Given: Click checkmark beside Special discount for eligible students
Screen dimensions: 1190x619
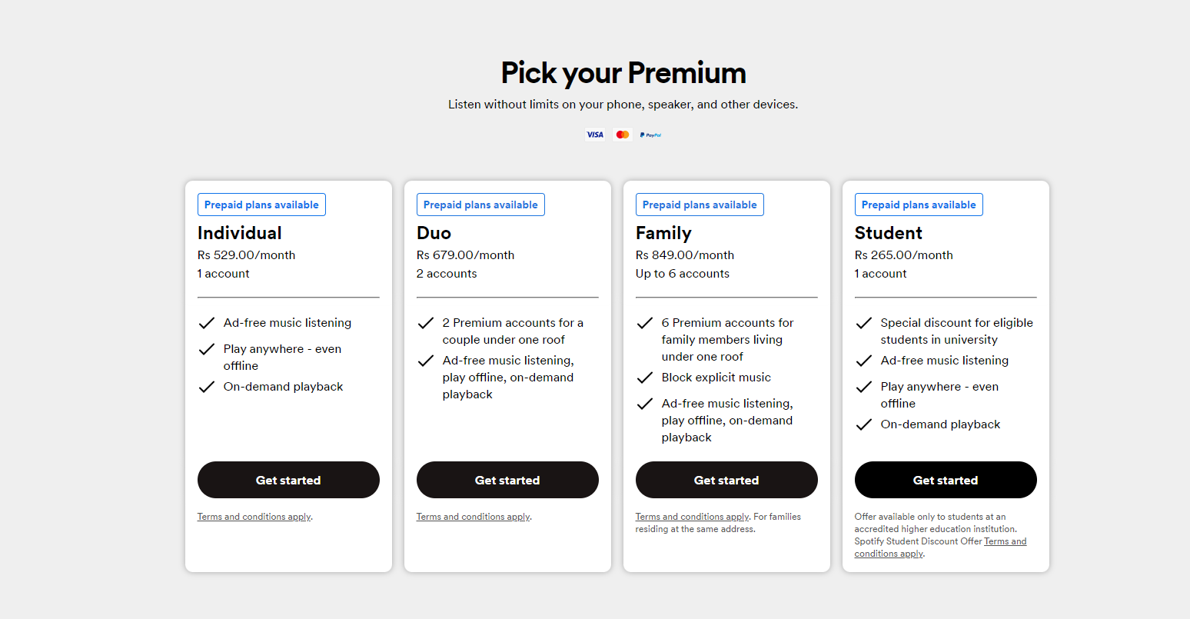Looking at the screenshot, I should 863,323.
